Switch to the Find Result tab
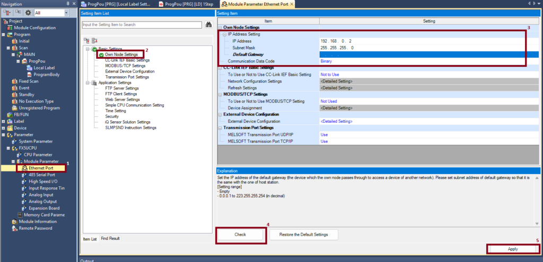This screenshot has width=543, height=262. 110,239
